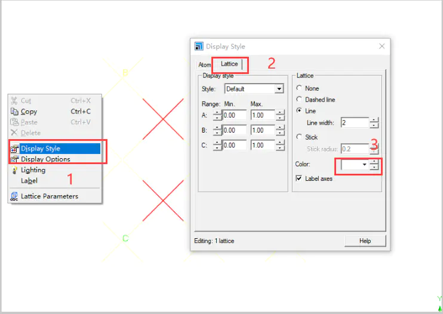Click the Range C minimum input field
Viewport: 443px width, 314px height.
tap(234, 145)
